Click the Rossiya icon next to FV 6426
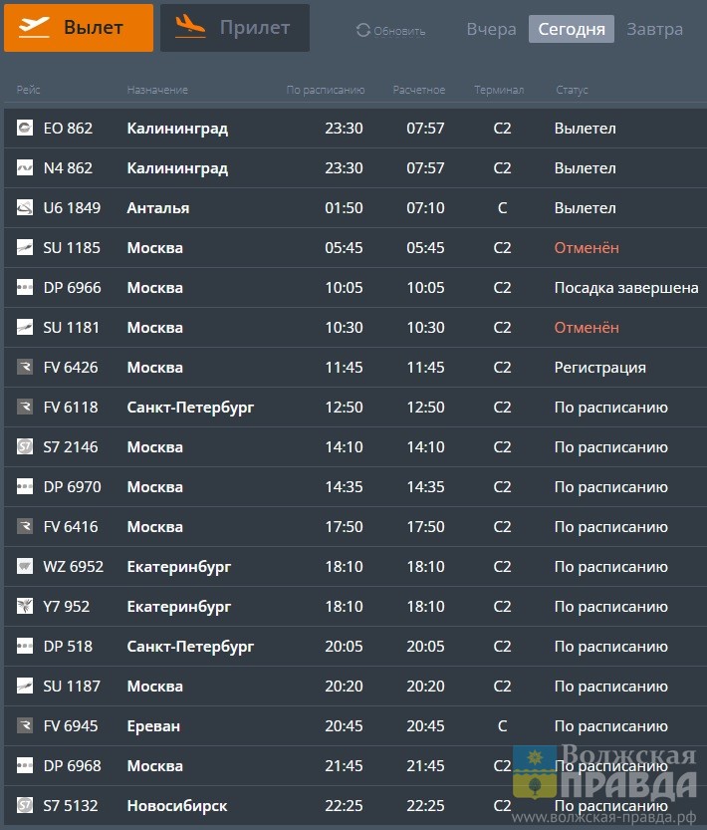 (x=25, y=368)
